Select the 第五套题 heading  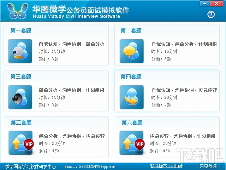click(21, 123)
